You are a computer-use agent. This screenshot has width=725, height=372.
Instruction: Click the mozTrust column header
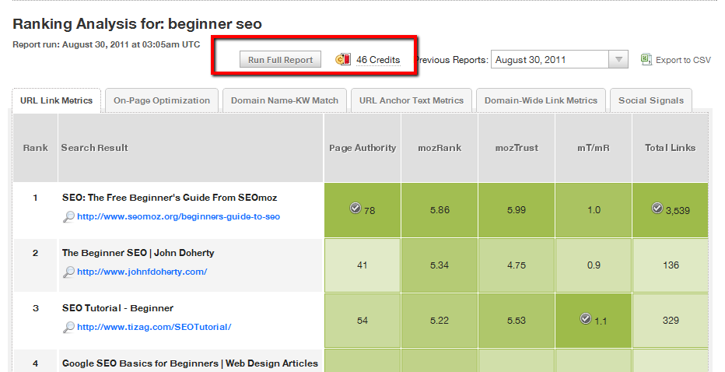coord(517,148)
